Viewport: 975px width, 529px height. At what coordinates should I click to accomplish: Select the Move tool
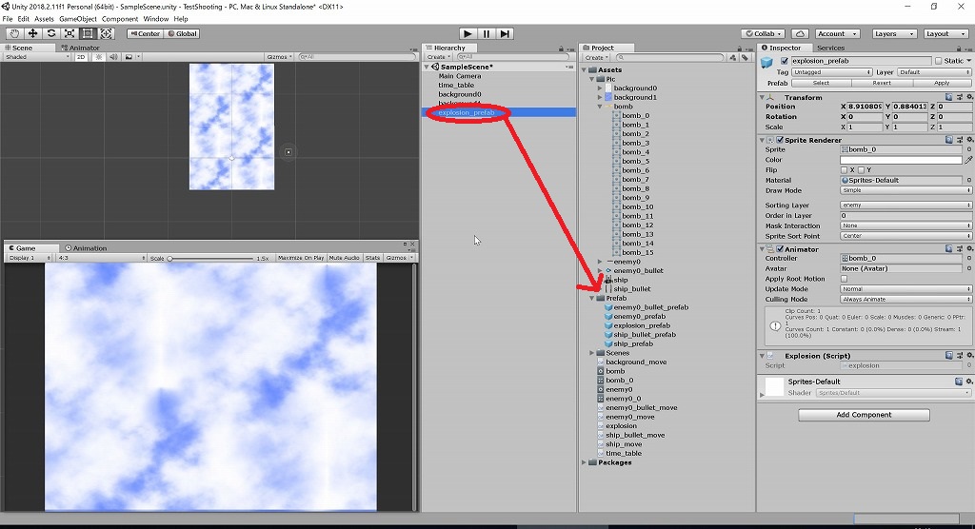tap(33, 33)
